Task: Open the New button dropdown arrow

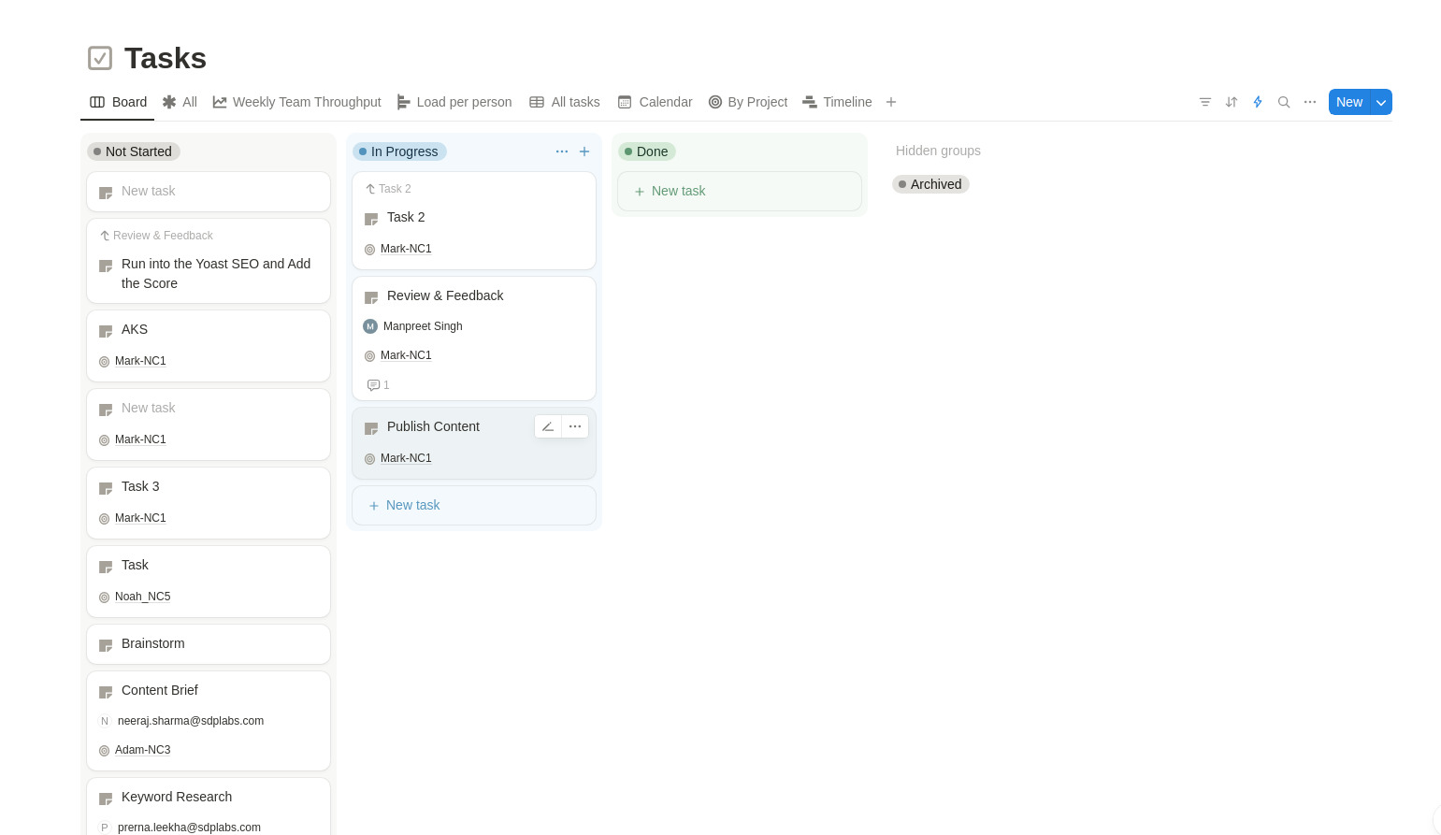Action: (x=1380, y=102)
